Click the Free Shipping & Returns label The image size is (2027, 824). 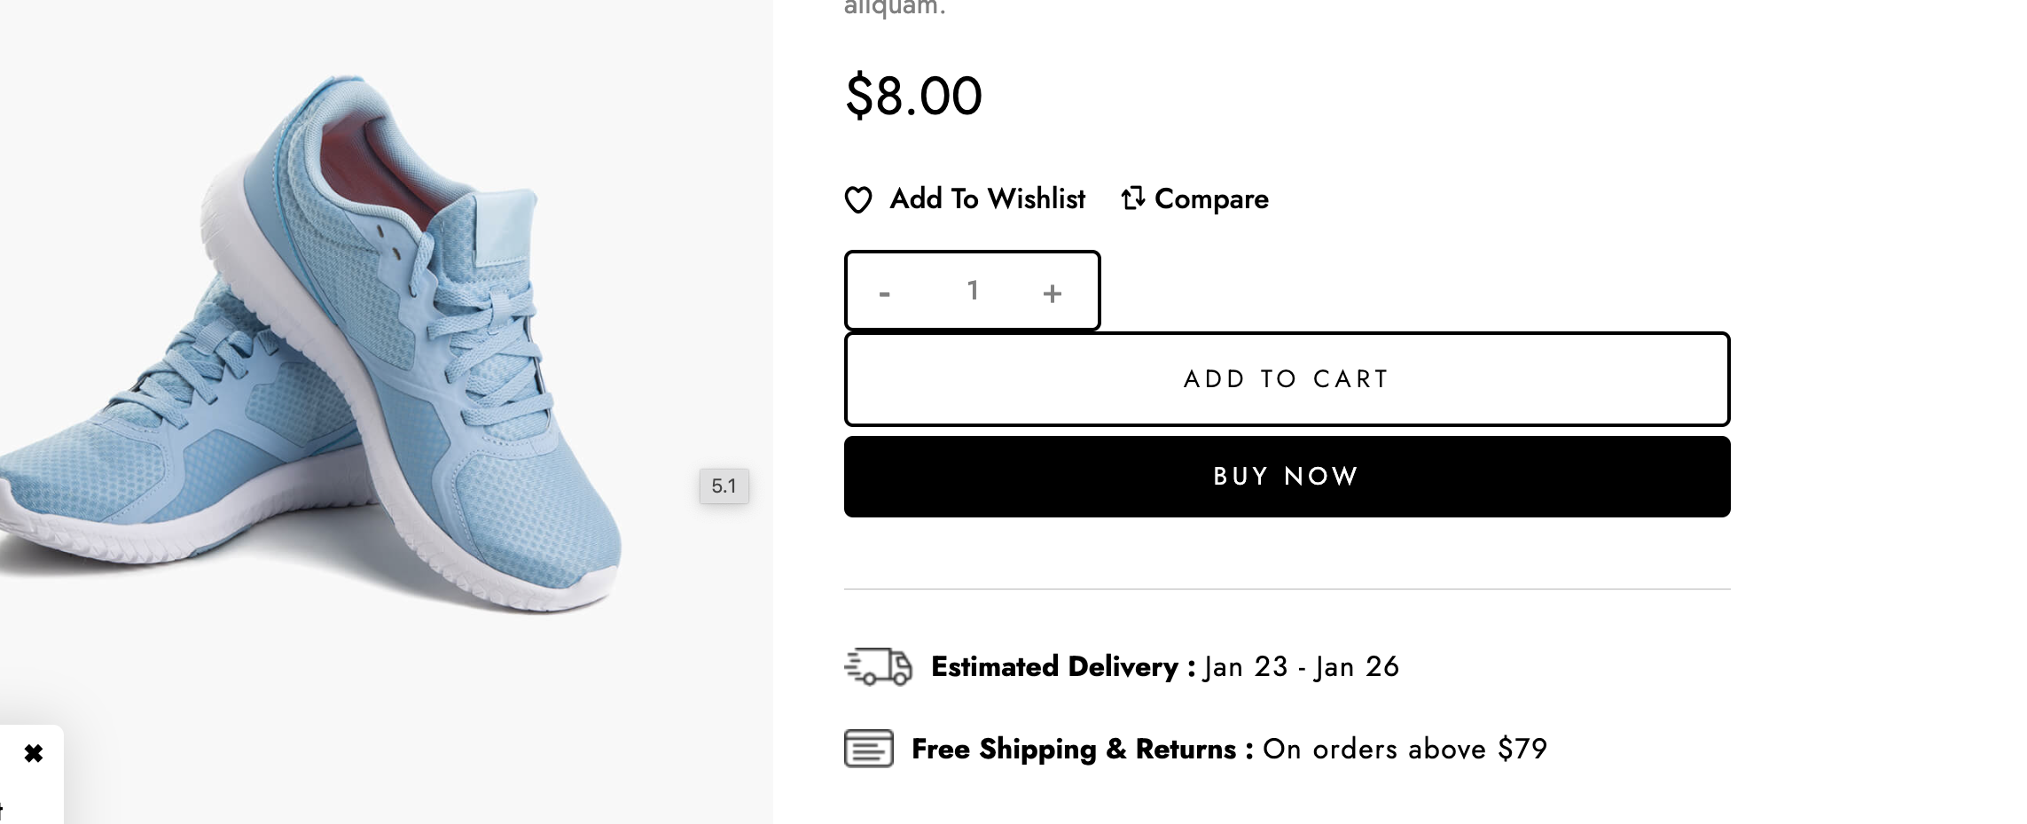pyautogui.click(x=1083, y=750)
